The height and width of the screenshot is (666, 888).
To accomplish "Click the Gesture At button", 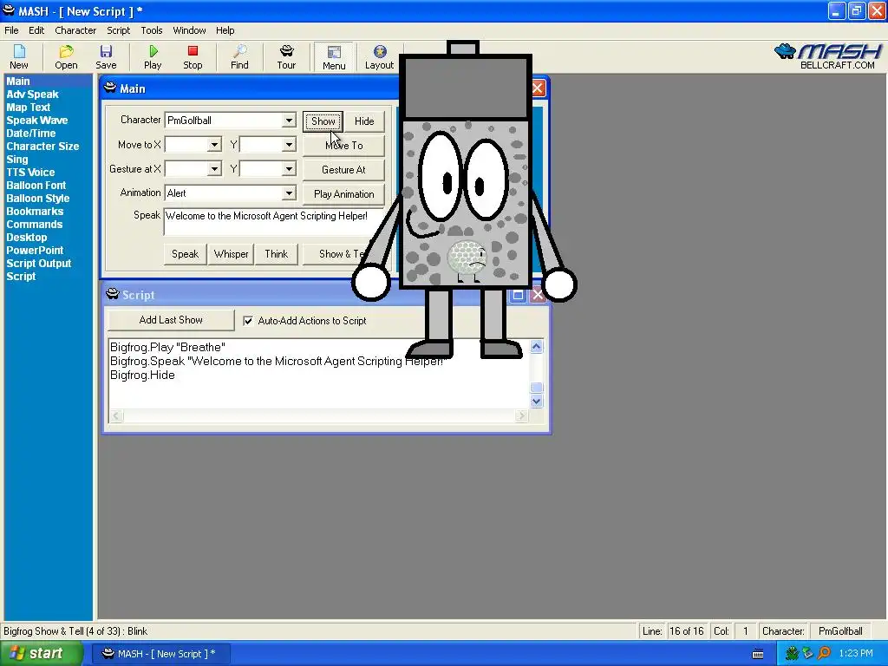I will 343,170.
